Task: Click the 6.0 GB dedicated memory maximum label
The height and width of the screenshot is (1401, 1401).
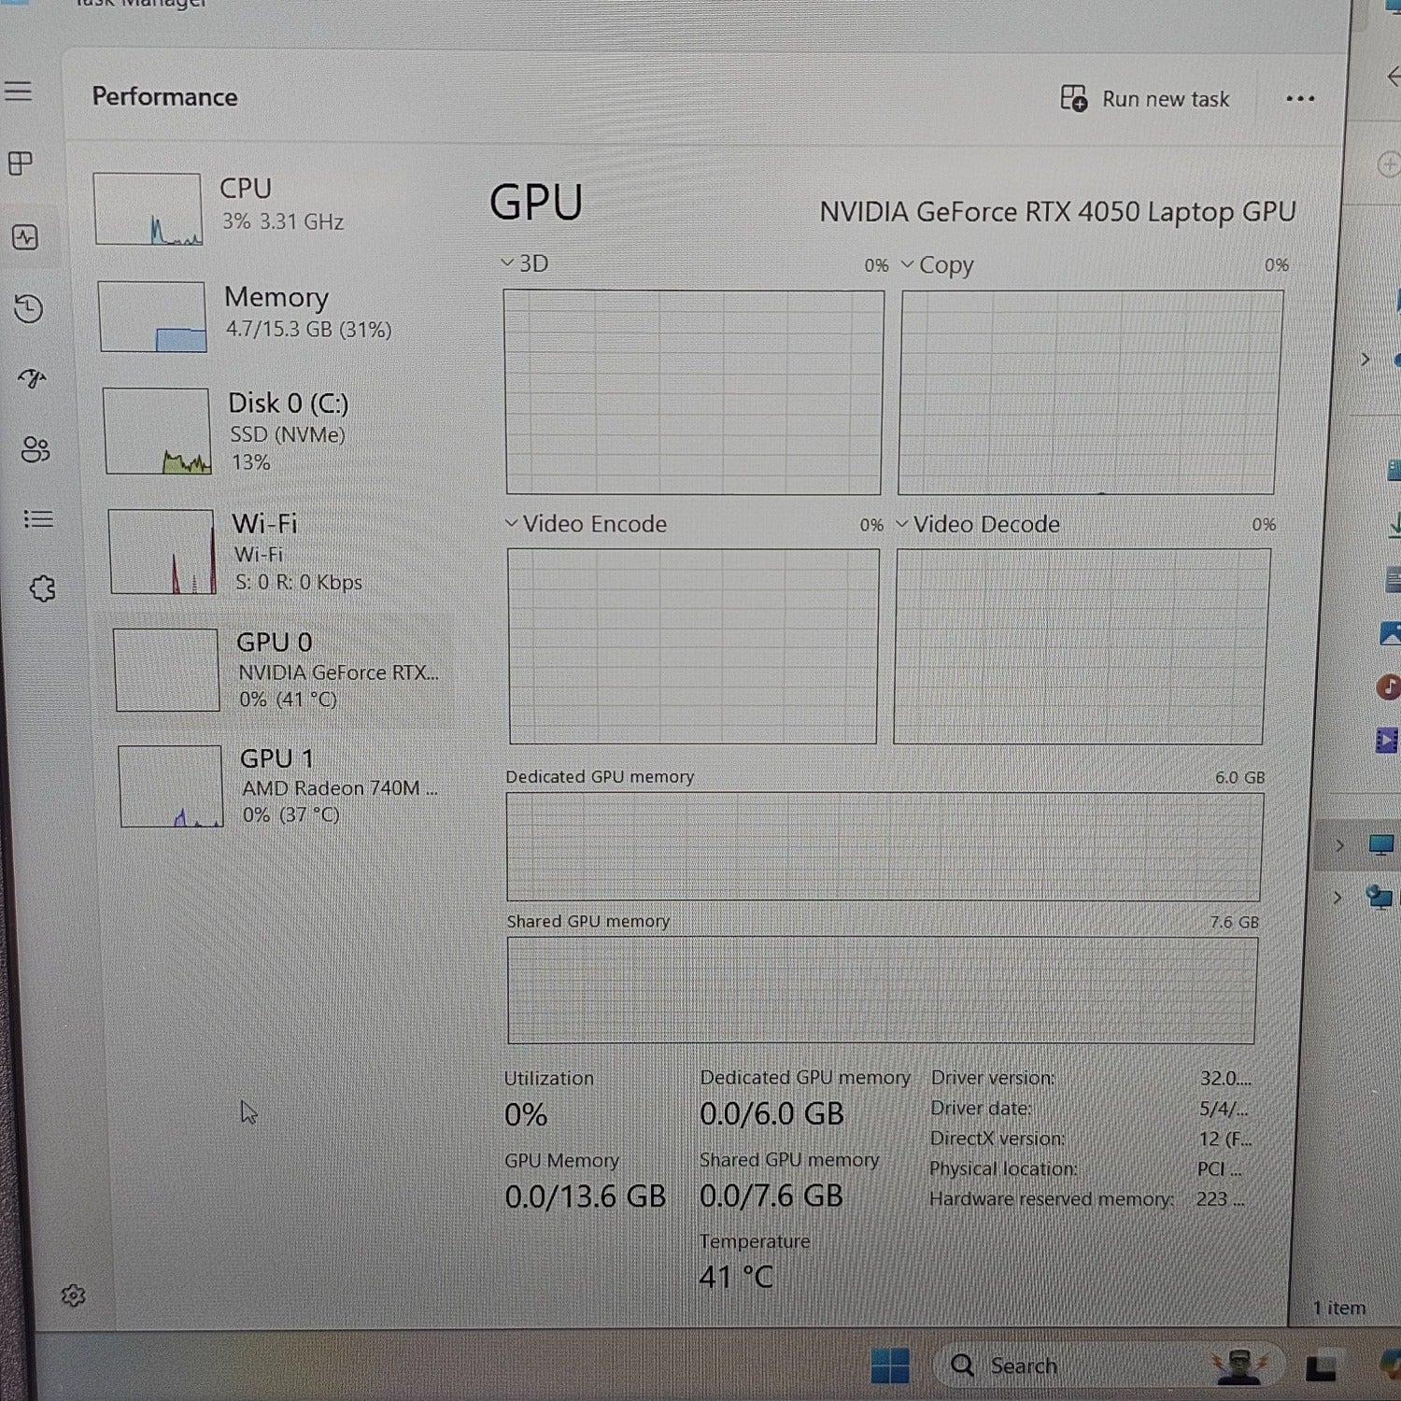Action: click(1239, 777)
